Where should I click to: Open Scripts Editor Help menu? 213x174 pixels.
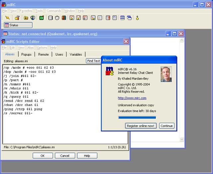[x=53, y=48]
